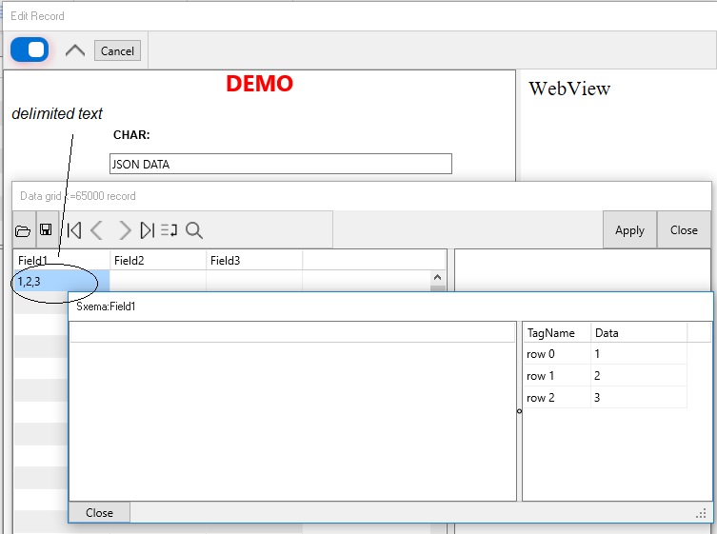Click the Sxema window resize grip
The width and height of the screenshot is (717, 534).
[701, 514]
